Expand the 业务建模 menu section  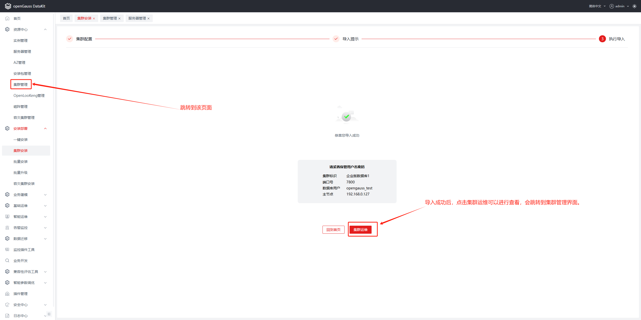(x=45, y=195)
